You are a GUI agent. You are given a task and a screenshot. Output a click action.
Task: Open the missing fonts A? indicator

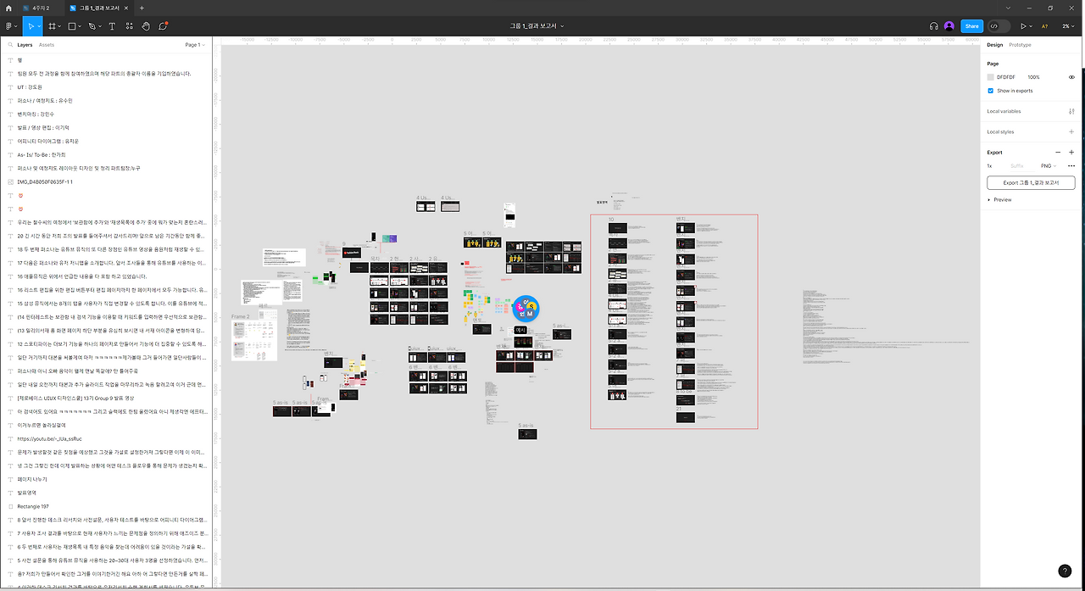click(x=1044, y=26)
